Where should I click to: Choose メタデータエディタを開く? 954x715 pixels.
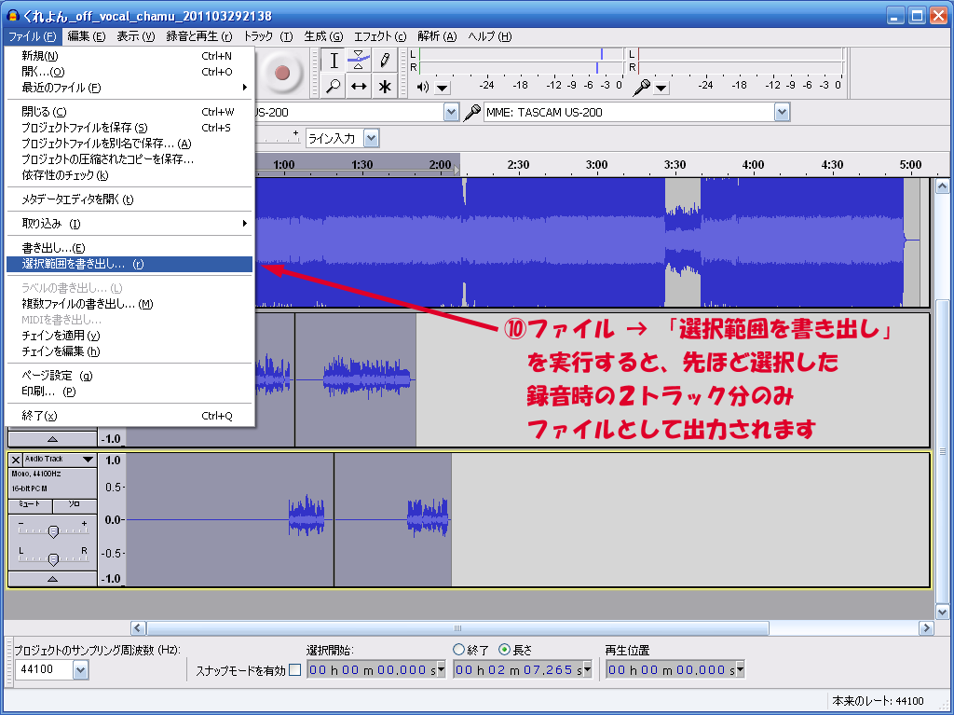[129, 199]
